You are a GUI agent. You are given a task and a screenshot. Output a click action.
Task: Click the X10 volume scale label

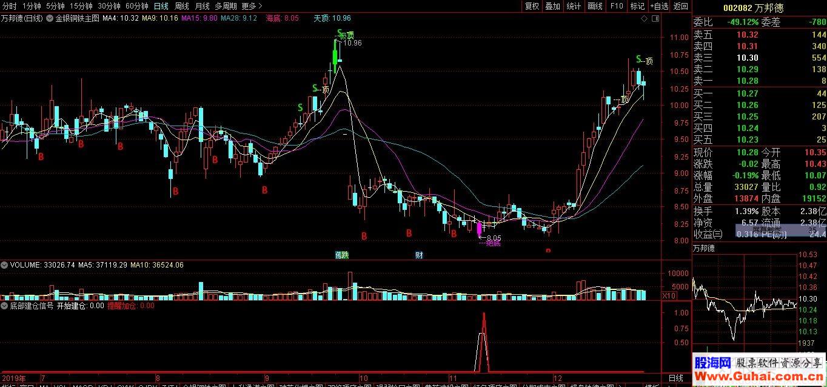(669, 295)
